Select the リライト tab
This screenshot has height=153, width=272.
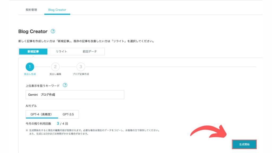[x=61, y=52]
